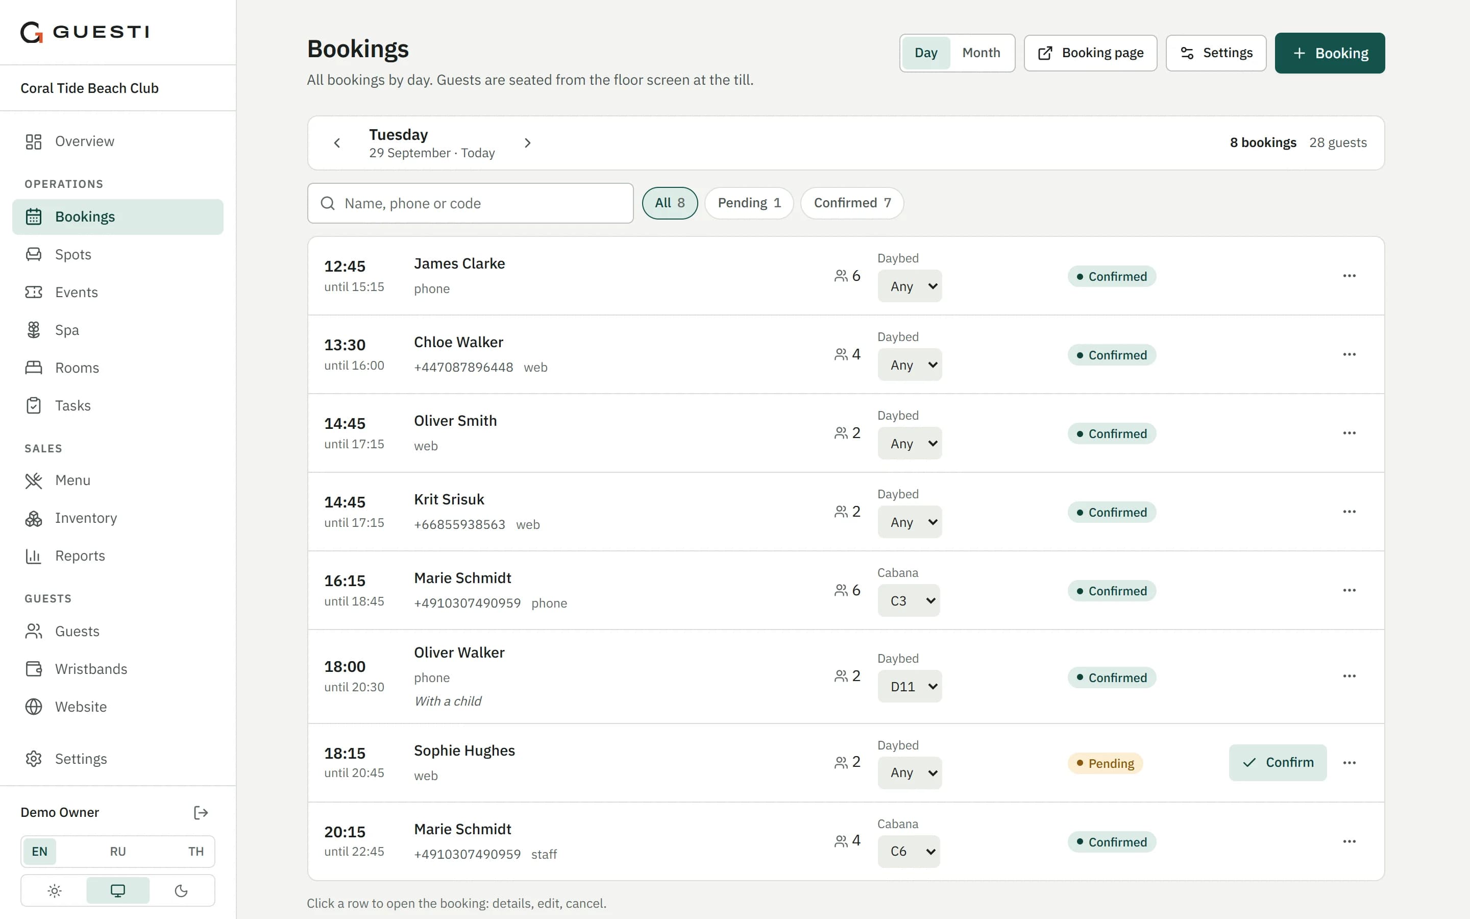This screenshot has height=919, width=1470.
Task: Click the Guesti logo
Action: pyautogui.click(x=85, y=32)
